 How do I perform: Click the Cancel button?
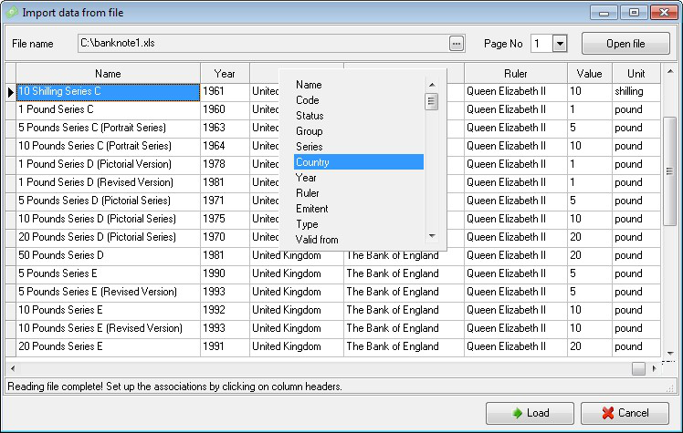[x=625, y=413]
